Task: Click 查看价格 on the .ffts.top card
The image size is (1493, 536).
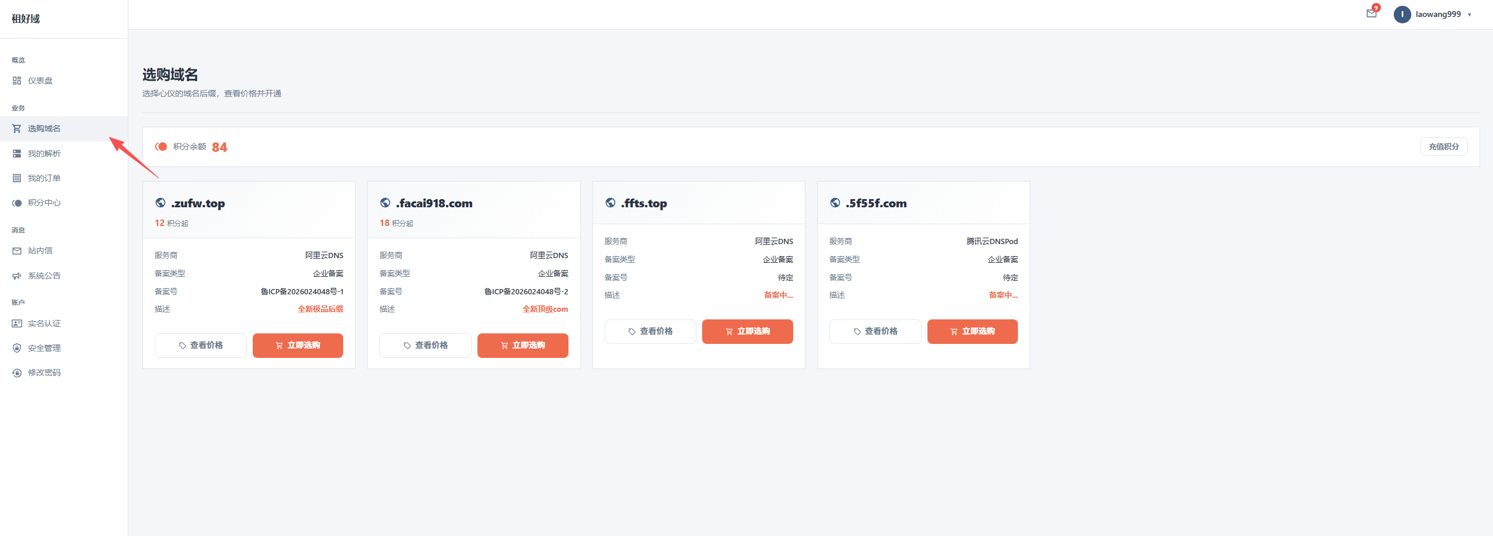Action: click(x=650, y=331)
